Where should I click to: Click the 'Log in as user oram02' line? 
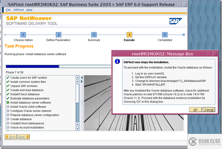[148, 73]
